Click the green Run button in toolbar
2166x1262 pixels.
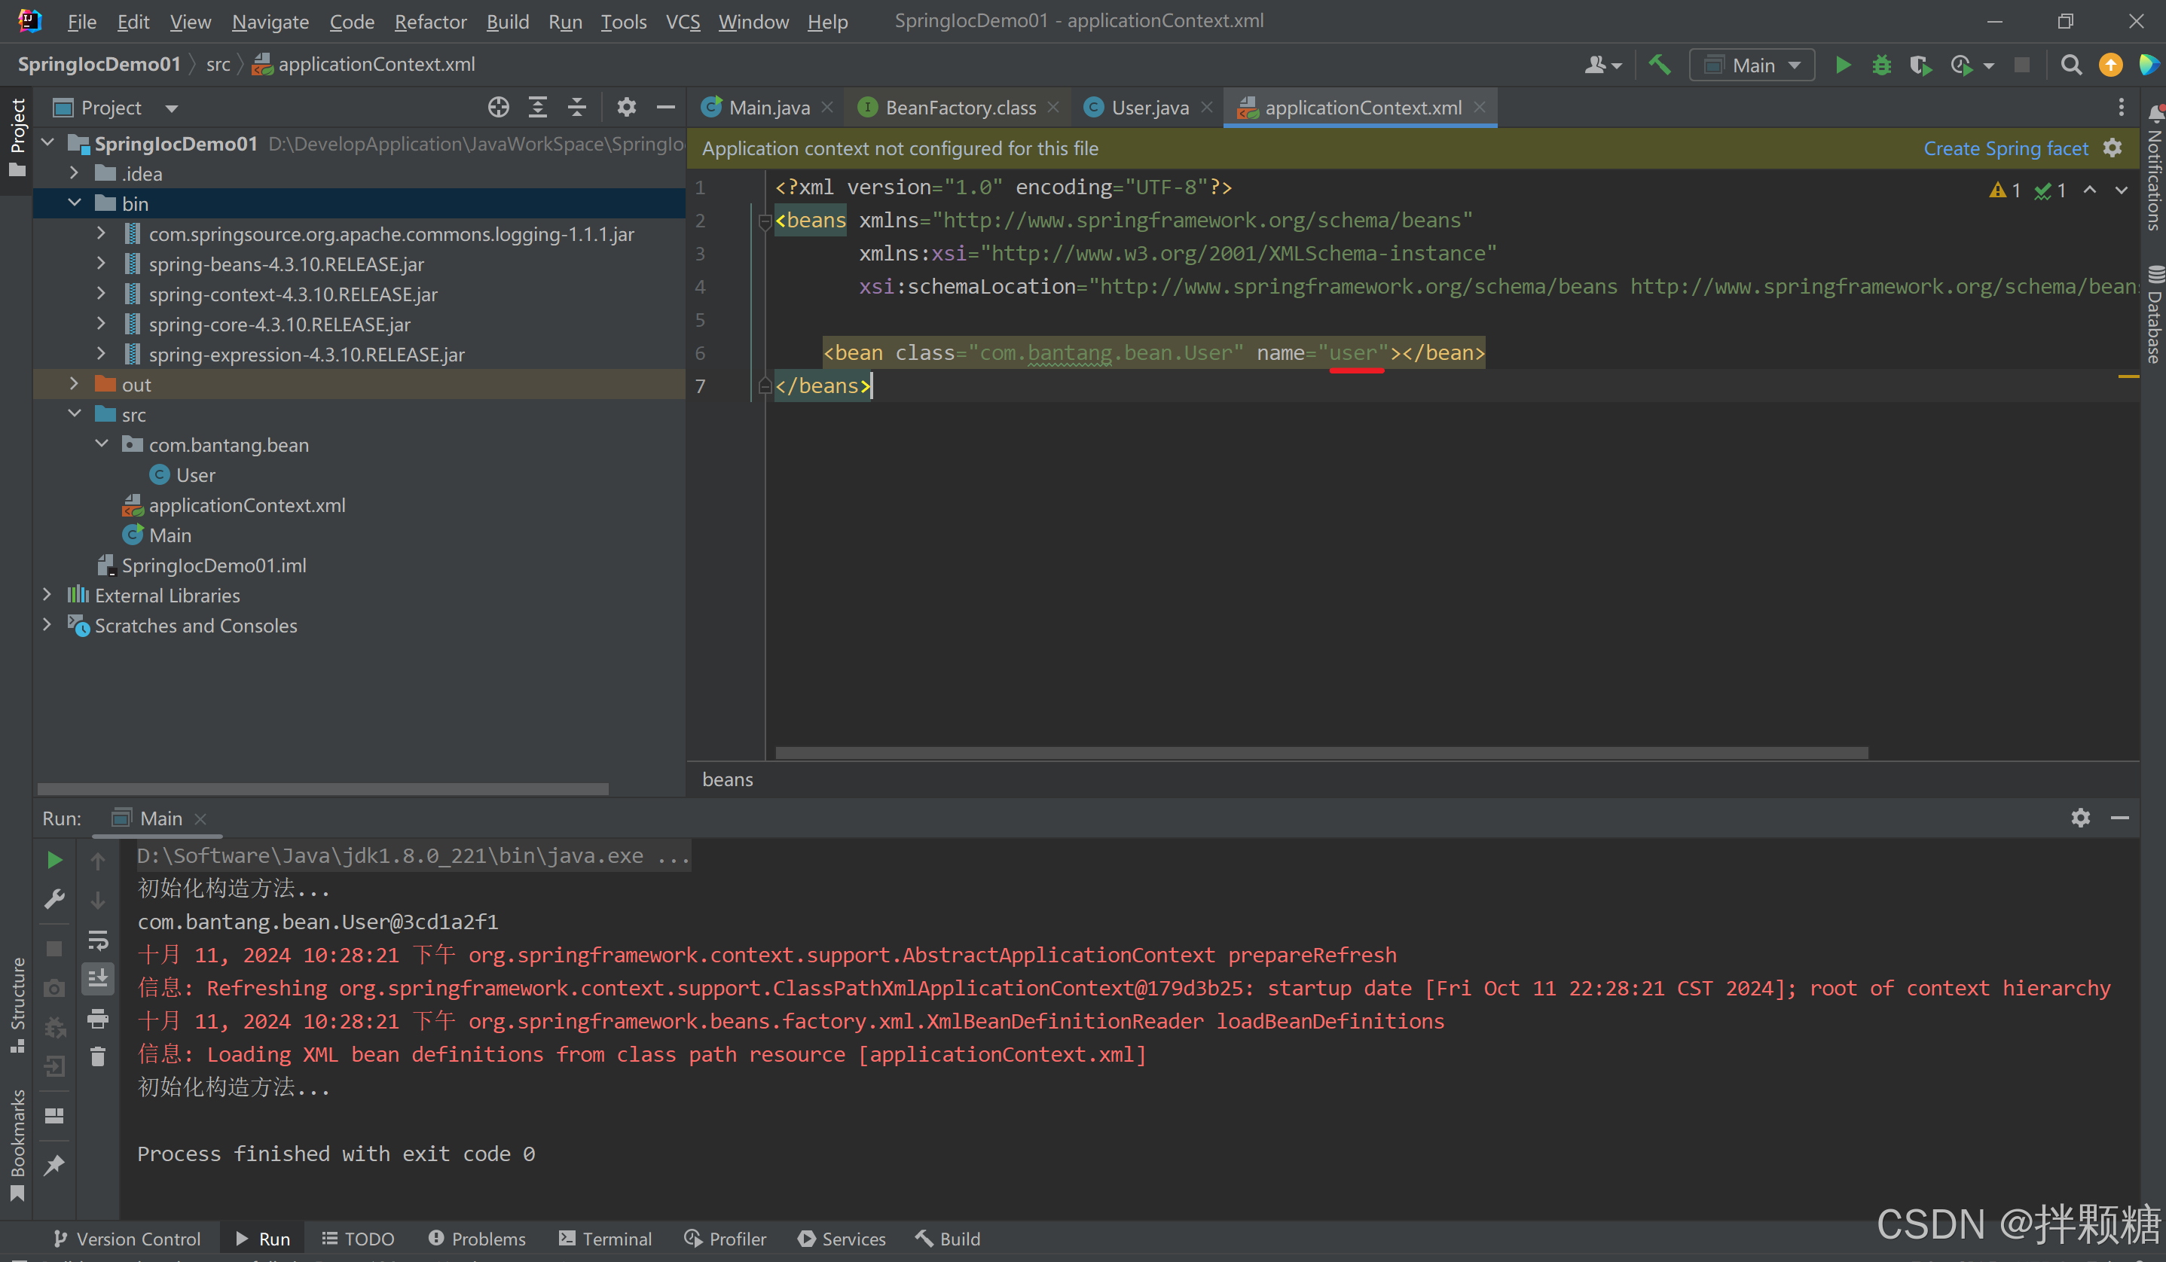click(1842, 66)
